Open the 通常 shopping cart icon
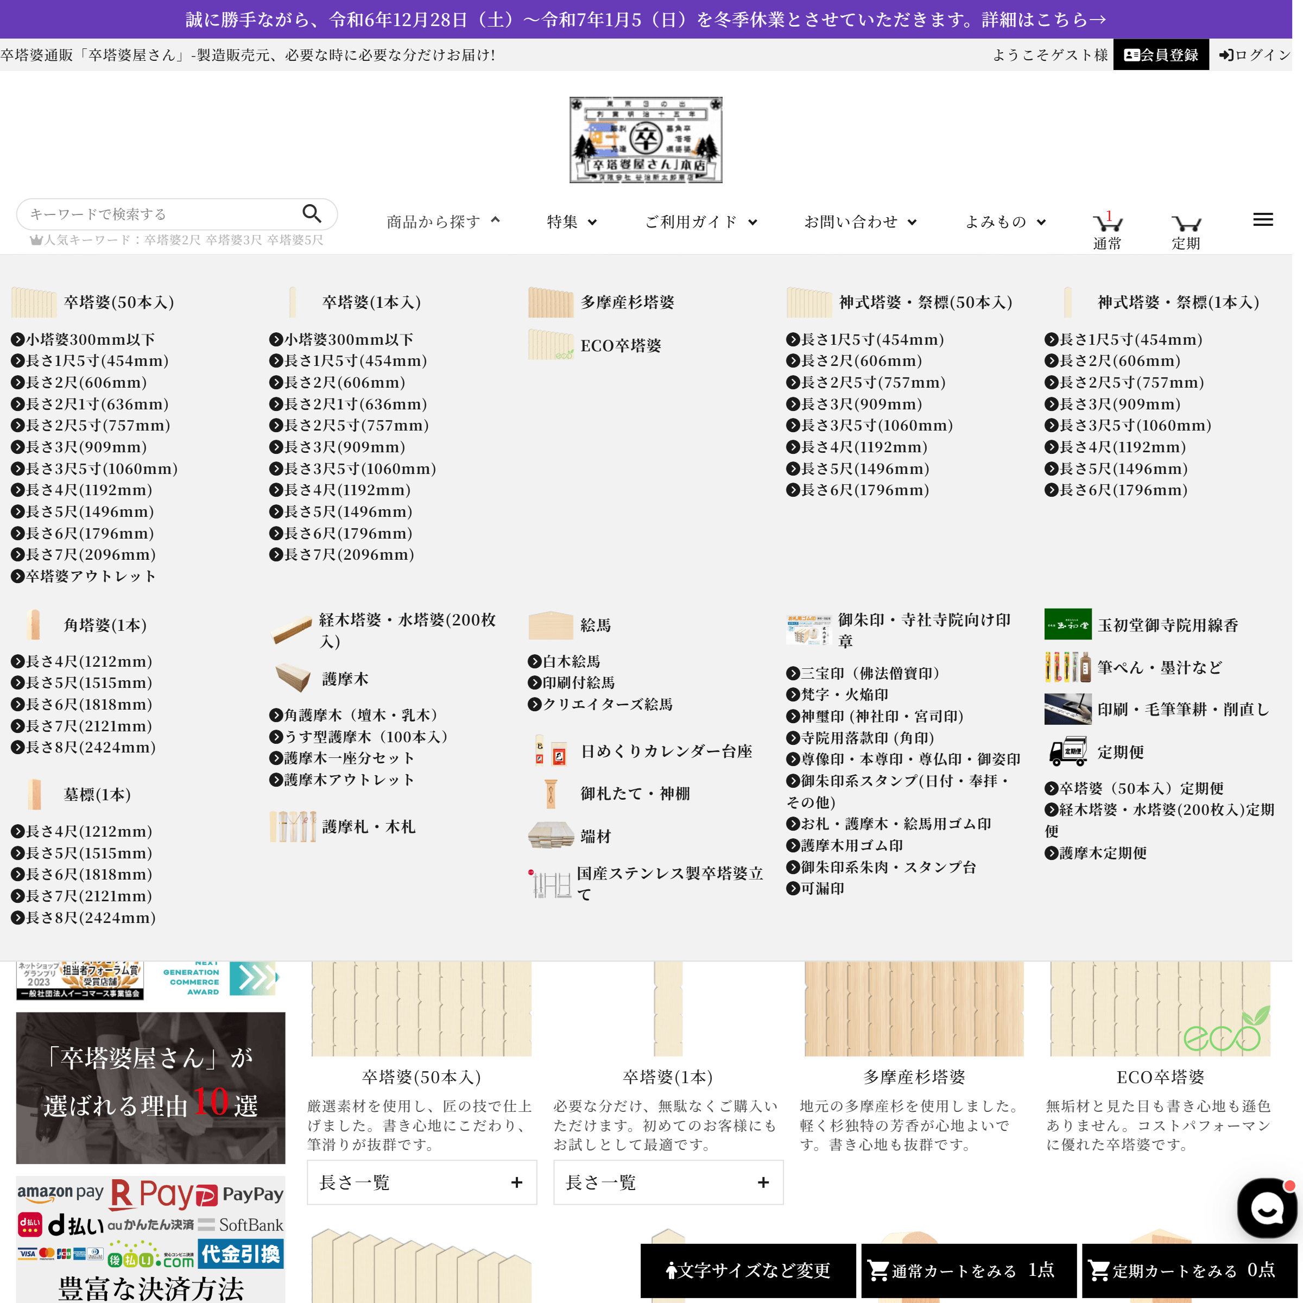Image resolution: width=1303 pixels, height=1303 pixels. pos(1108,223)
